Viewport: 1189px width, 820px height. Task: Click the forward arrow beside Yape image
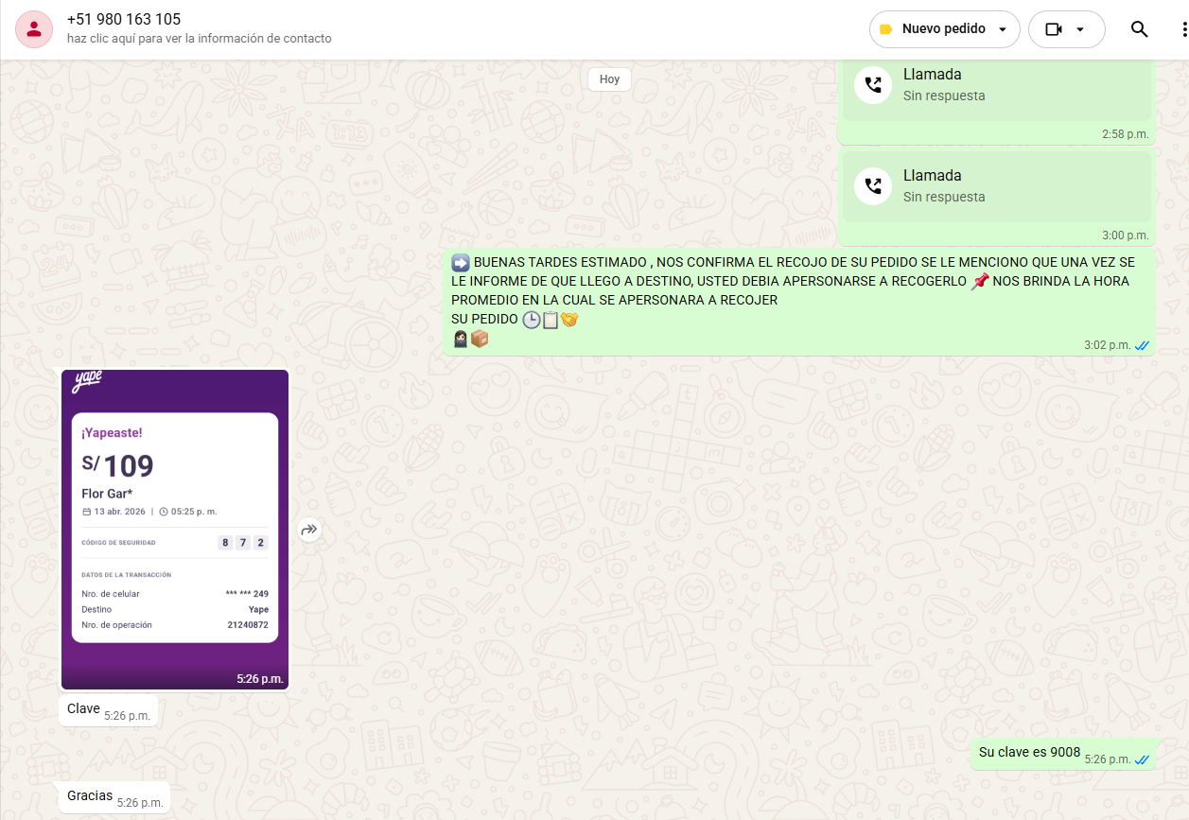(309, 530)
